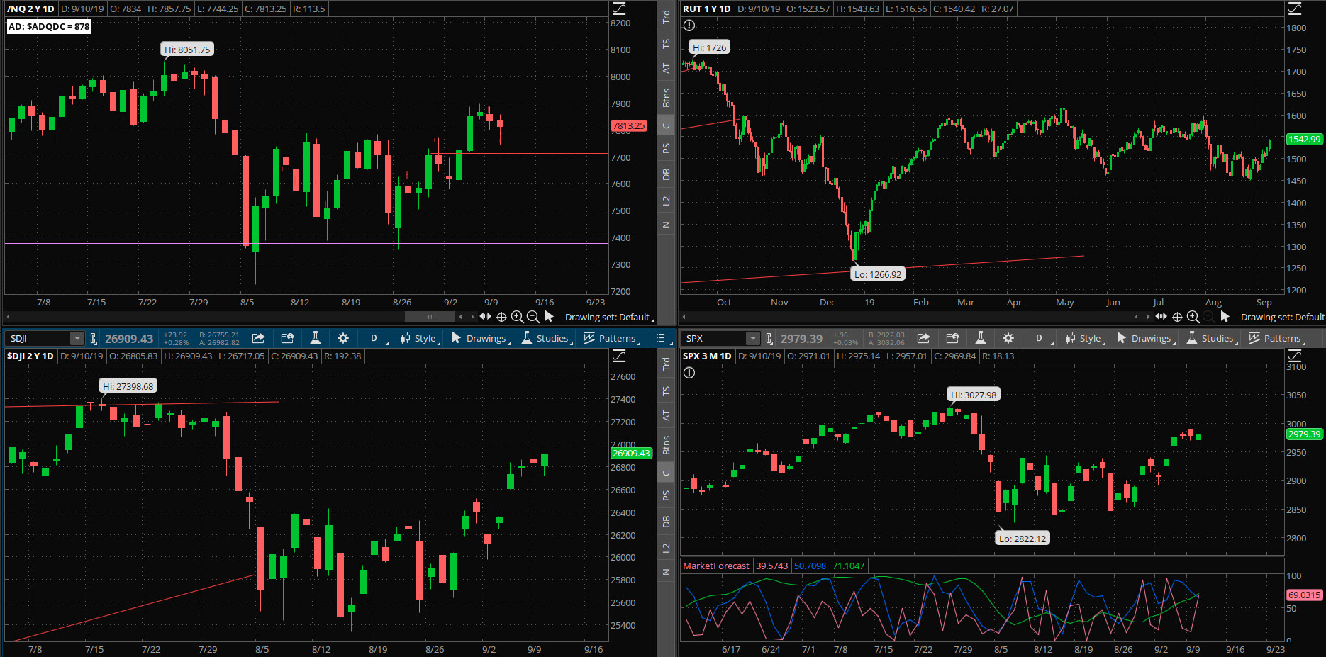The width and height of the screenshot is (1326, 657).
Task: Open the $DJI chart quick-info snapshot icon
Action: coord(286,338)
